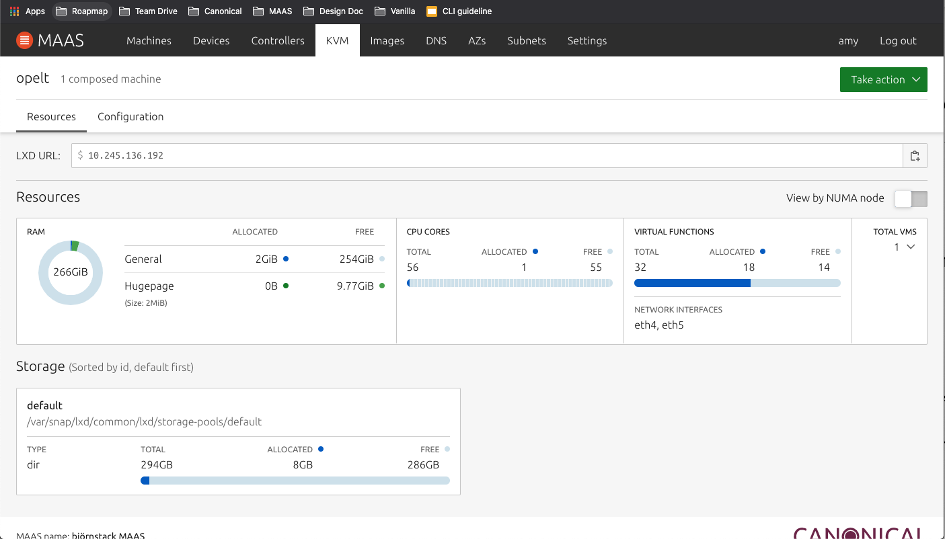Open the Design Doc bookmark folder
Image resolution: width=945 pixels, height=539 pixels.
[x=334, y=11]
